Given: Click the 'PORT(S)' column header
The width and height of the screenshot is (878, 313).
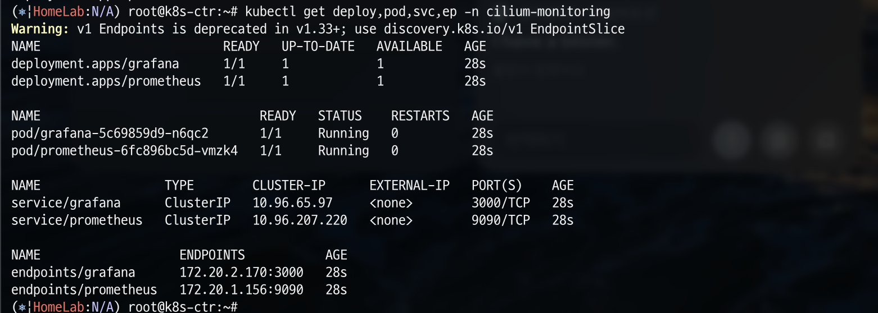Looking at the screenshot, I should (497, 185).
